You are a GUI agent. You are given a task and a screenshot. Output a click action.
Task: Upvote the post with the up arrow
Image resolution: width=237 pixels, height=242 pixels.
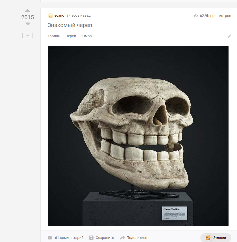coord(28,10)
